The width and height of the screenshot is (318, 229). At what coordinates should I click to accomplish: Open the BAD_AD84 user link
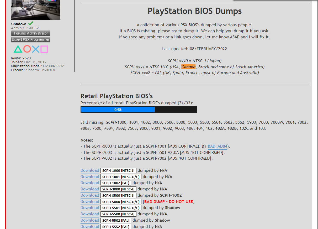pyautogui.click(x=218, y=146)
